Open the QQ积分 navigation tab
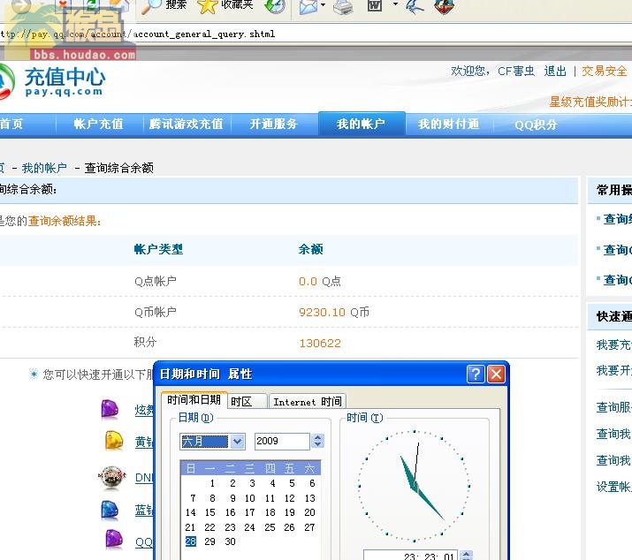The height and width of the screenshot is (560, 632). [x=536, y=125]
